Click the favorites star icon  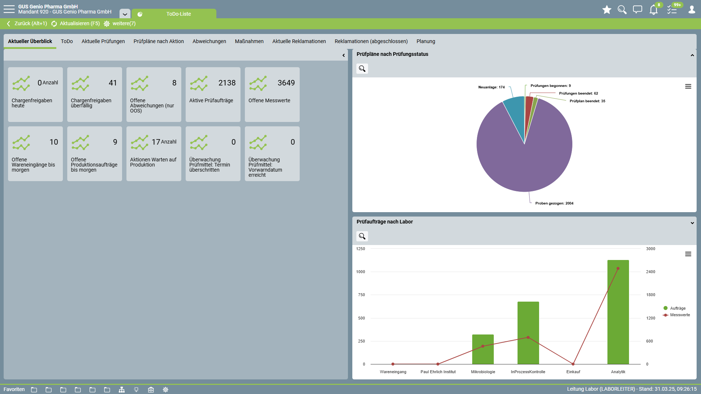607,10
